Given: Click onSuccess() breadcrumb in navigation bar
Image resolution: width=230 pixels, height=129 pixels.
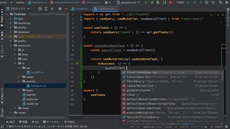Looking at the screenshot, I should (x=91, y=3).
